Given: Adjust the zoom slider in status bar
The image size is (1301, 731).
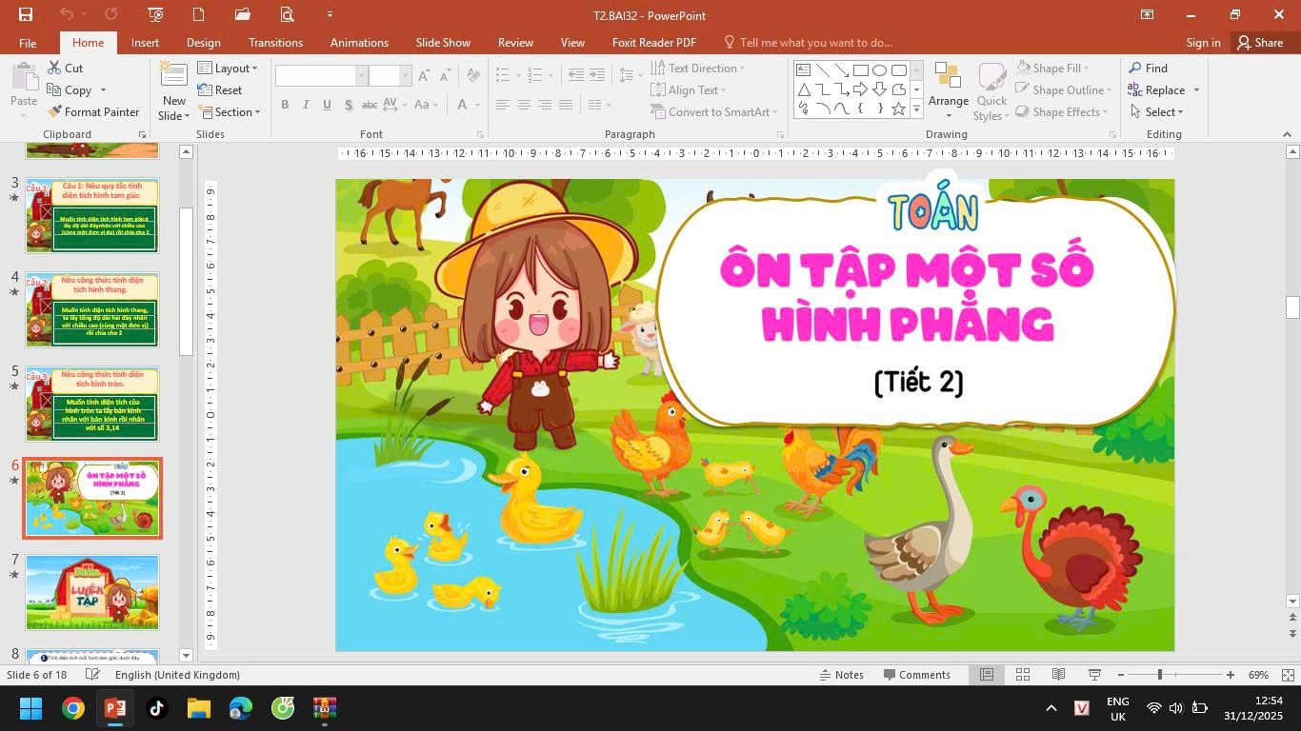Looking at the screenshot, I should (1160, 675).
